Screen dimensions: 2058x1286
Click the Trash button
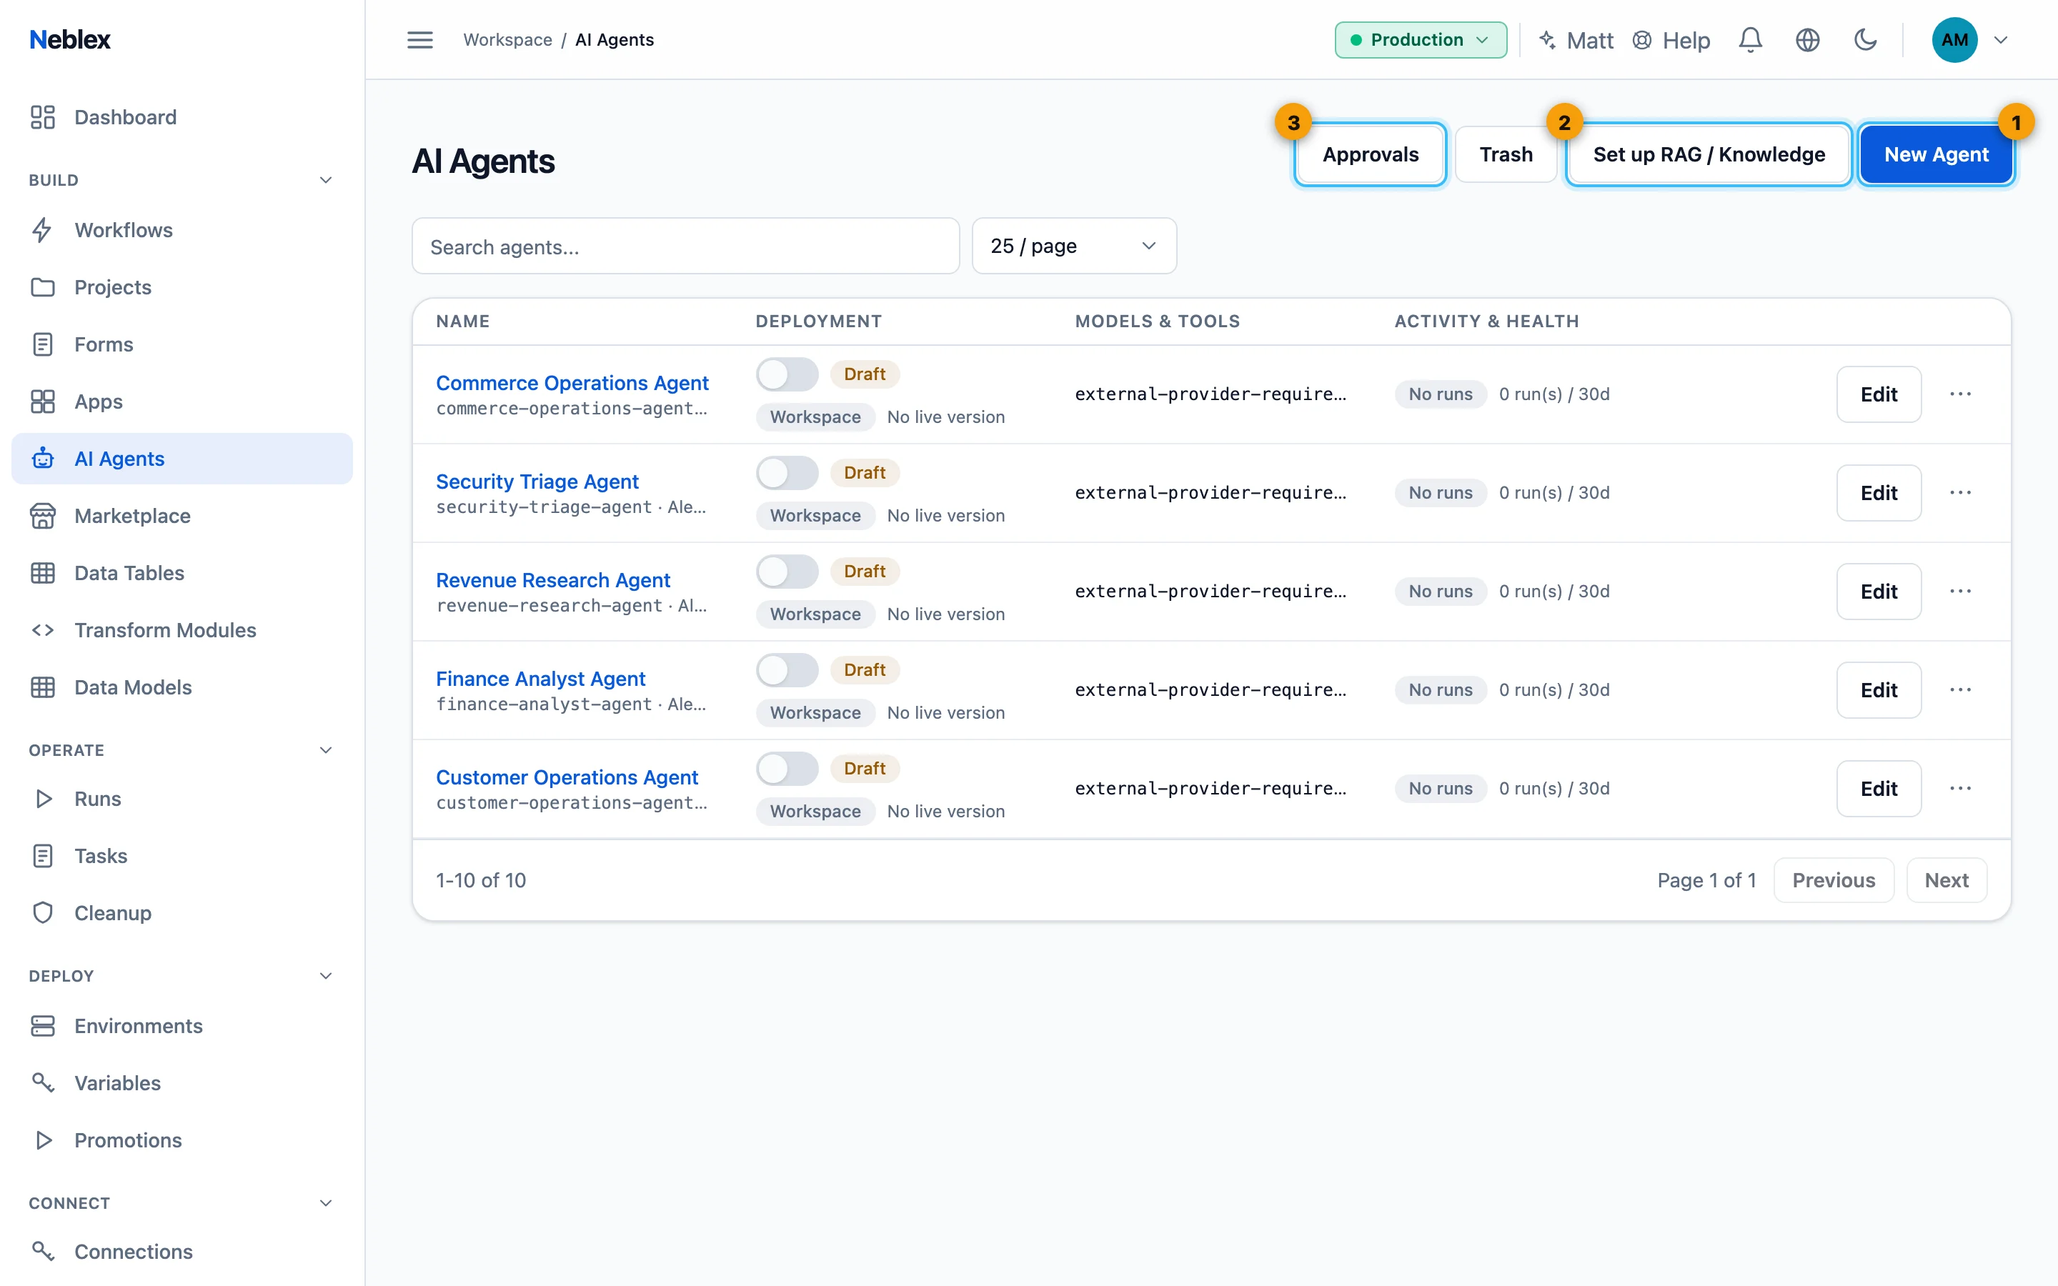tap(1505, 155)
